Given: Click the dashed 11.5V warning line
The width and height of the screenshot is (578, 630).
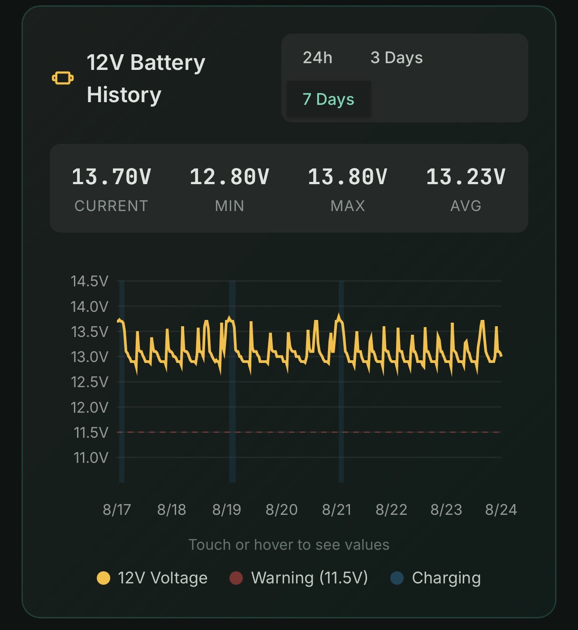Looking at the screenshot, I should coord(309,432).
